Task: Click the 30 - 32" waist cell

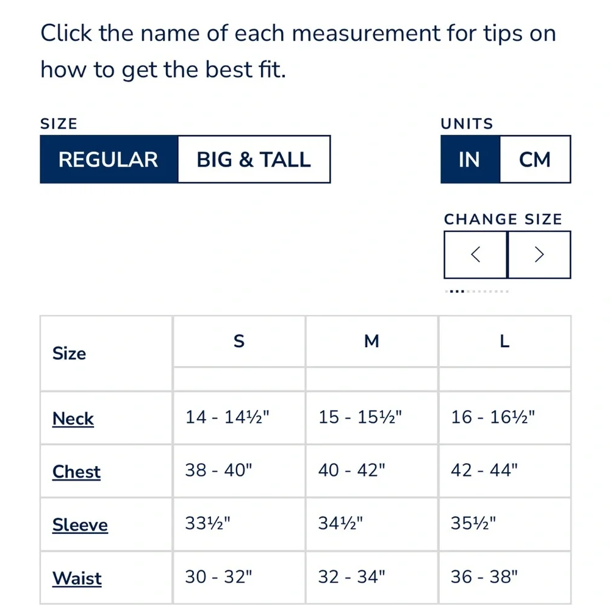Action: 239,577
